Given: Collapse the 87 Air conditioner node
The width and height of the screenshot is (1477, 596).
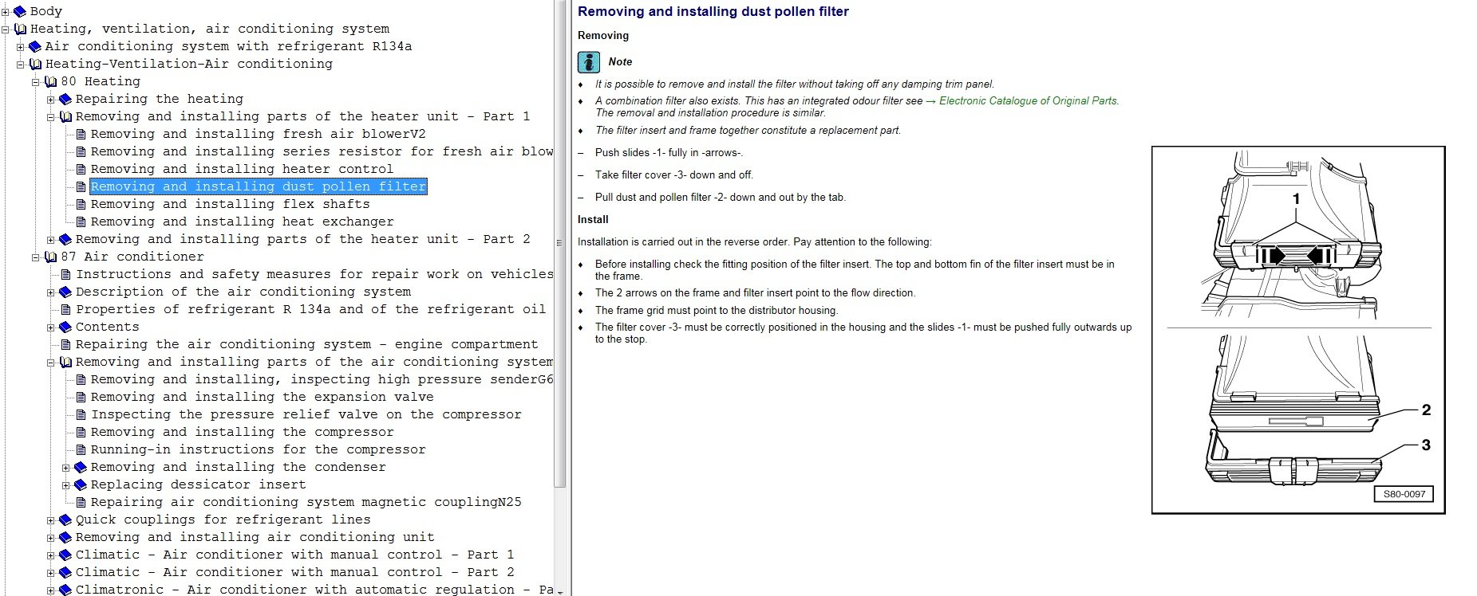Looking at the screenshot, I should pos(36,257).
